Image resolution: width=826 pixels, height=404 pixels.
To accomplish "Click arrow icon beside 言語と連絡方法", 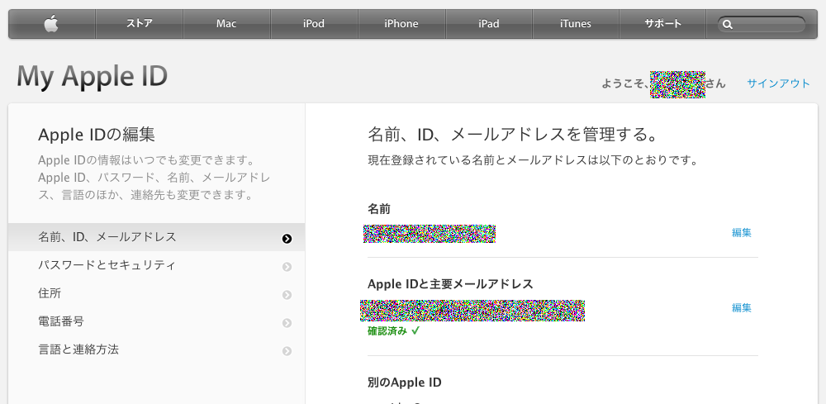I will point(287,350).
